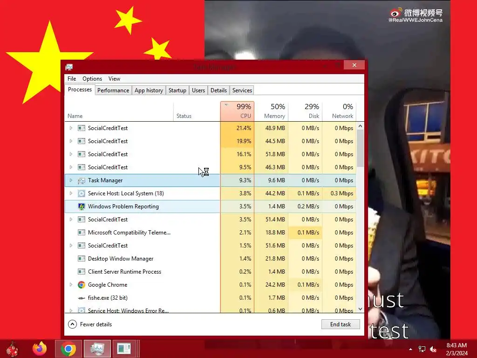This screenshot has height=358, width=477.
Task: Click Task Manager title bar icon
Action: (x=69, y=67)
